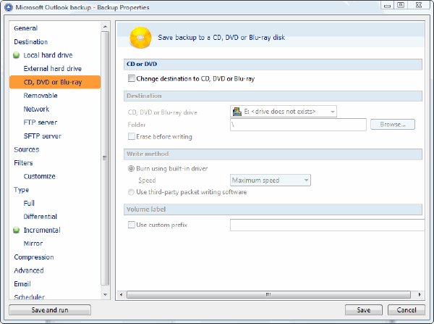
Task: Open the Email section
Action: pos(22,284)
